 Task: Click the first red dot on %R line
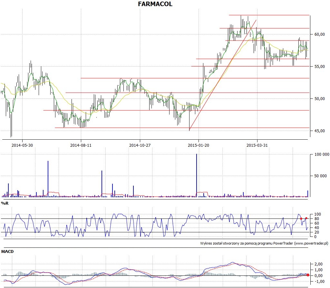click(x=301, y=218)
